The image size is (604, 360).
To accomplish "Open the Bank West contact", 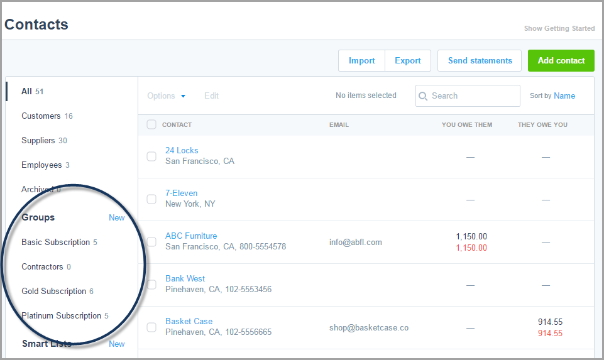I will 185,279.
